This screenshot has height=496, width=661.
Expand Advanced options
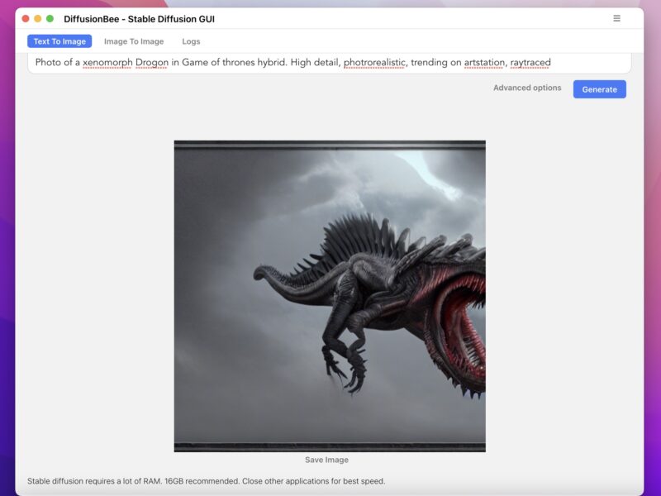[527, 88]
